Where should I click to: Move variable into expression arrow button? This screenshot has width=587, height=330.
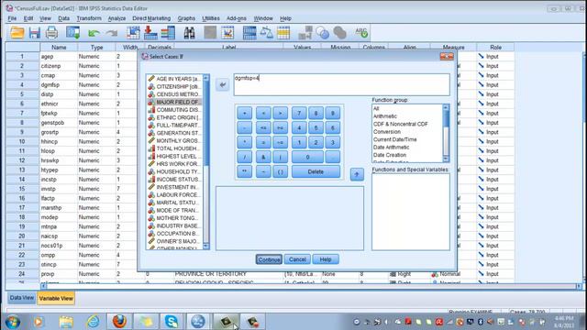(x=222, y=84)
